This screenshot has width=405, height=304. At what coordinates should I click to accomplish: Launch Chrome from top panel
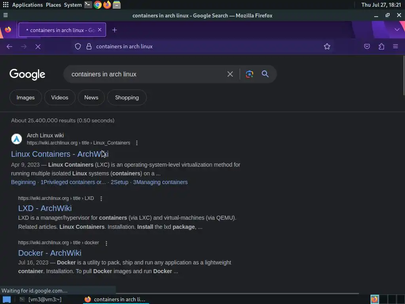point(98,5)
